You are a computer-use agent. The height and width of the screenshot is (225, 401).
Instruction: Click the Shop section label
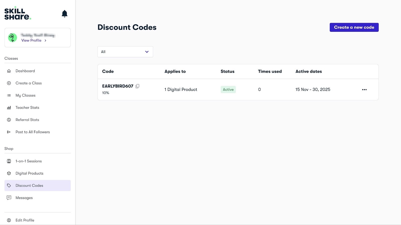[9, 149]
